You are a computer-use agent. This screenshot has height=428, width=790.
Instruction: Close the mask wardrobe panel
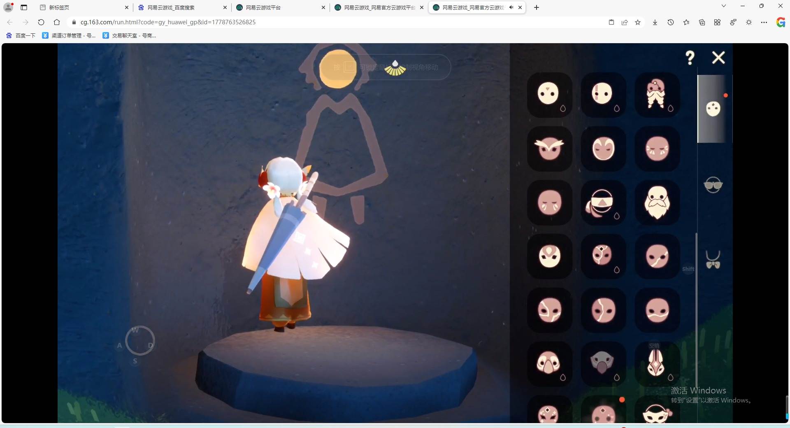718,58
